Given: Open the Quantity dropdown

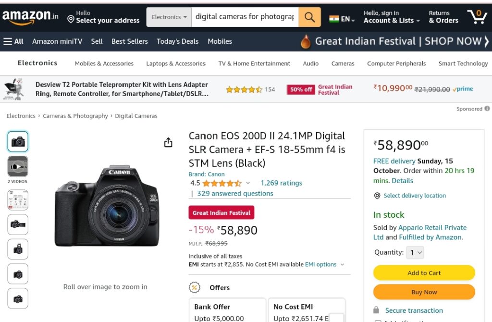Looking at the screenshot, I should pyautogui.click(x=415, y=253).
